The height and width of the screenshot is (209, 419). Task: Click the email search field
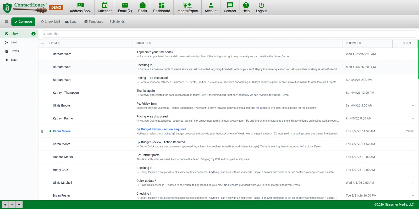tap(229, 34)
